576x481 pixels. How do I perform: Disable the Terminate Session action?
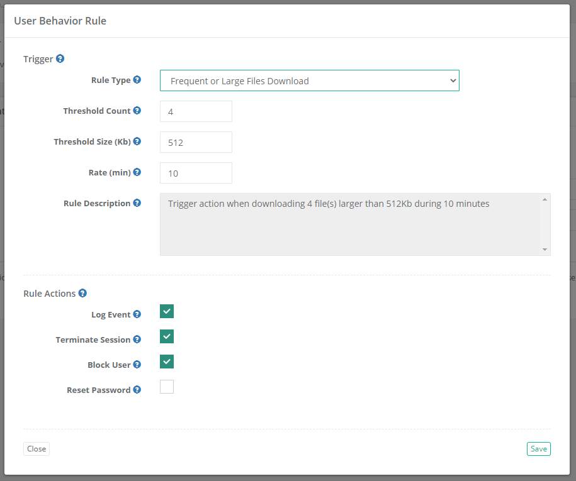166,336
